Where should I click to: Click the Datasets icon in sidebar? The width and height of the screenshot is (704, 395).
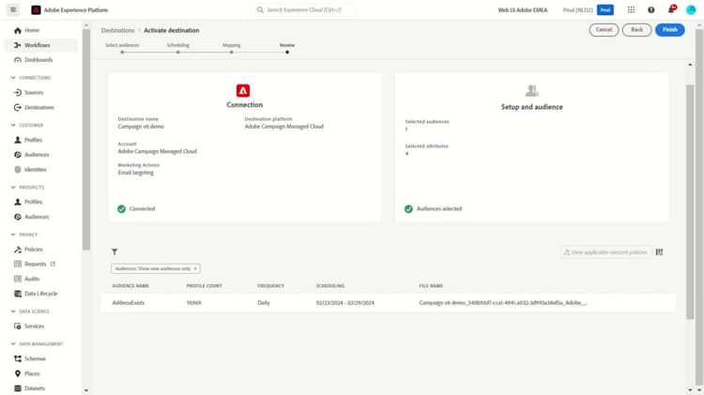(18, 388)
